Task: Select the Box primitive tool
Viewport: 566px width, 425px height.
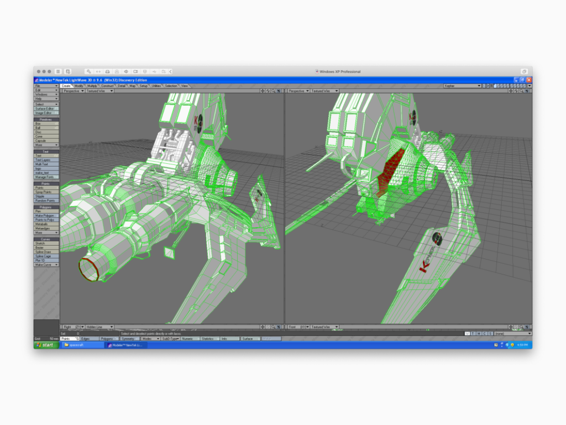Action: pos(46,123)
